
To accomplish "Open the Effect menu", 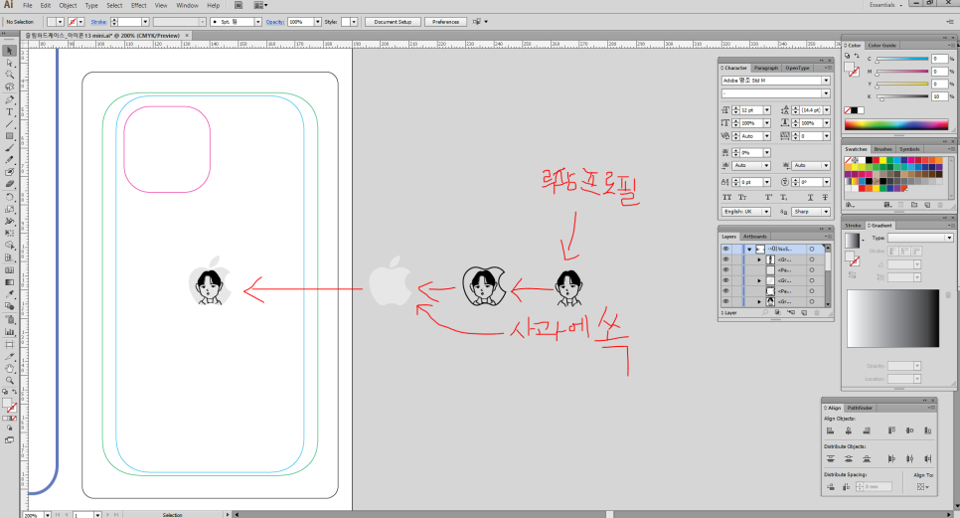I will (139, 6).
